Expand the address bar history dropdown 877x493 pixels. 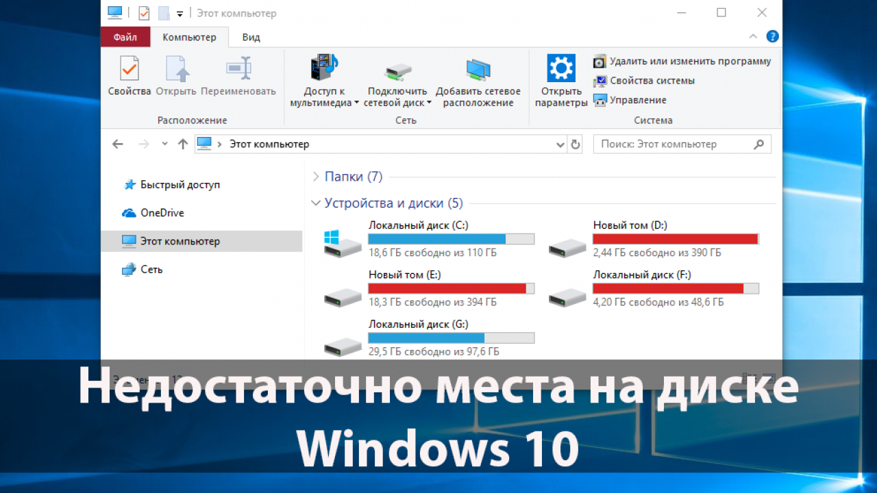(560, 144)
